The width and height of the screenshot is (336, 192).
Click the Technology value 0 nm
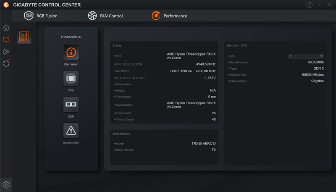(212, 97)
